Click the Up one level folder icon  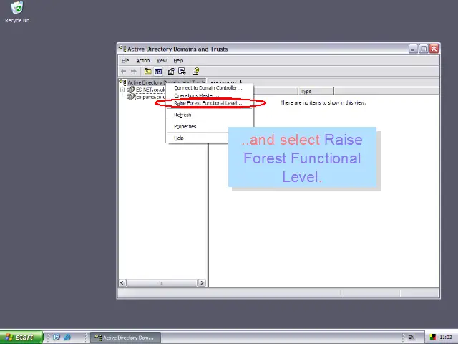click(148, 71)
